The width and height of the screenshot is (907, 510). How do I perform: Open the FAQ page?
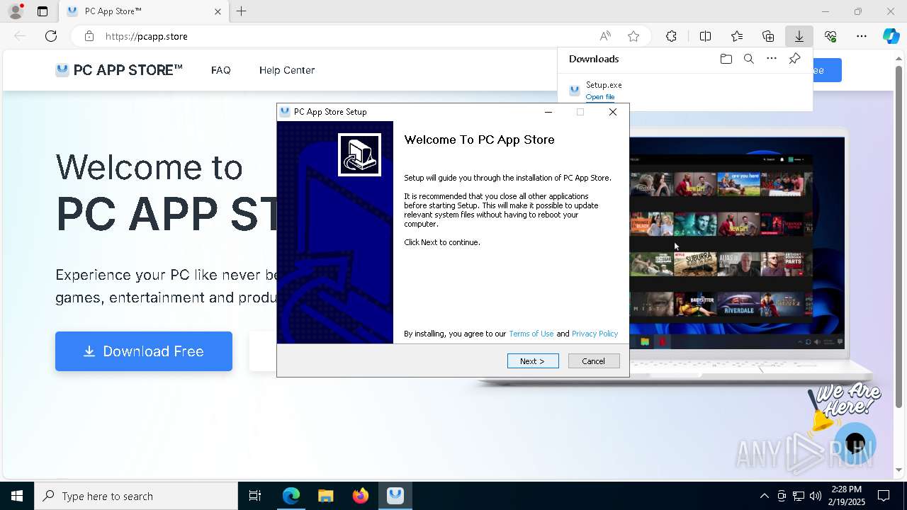click(x=221, y=70)
